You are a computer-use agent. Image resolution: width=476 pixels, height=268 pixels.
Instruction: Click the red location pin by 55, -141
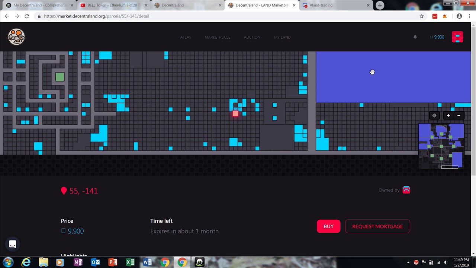(64, 191)
